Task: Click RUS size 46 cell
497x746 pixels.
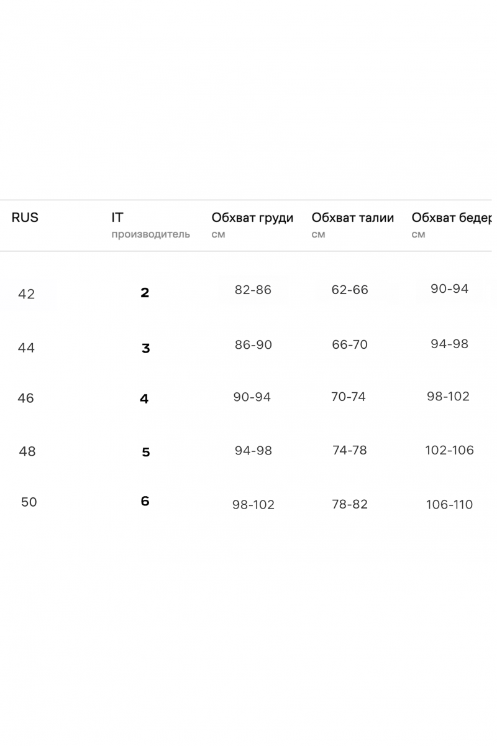Action: [25, 398]
